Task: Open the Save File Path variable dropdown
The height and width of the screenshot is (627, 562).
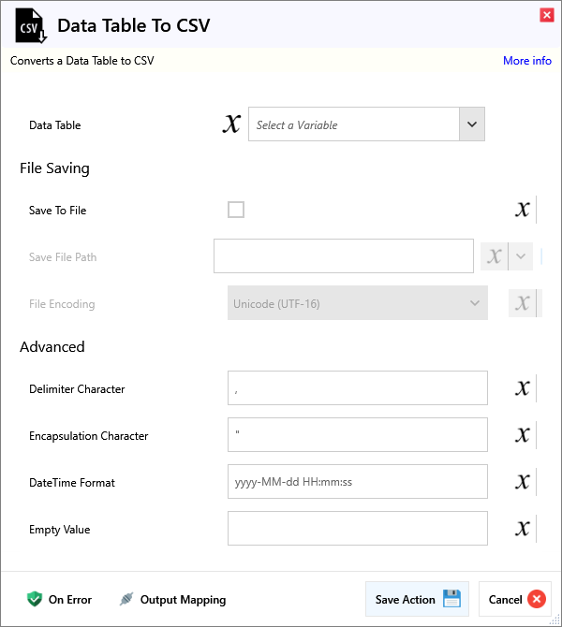Action: point(522,256)
